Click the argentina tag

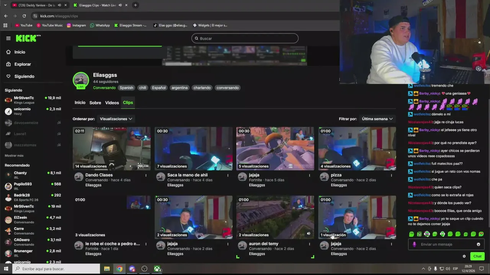tap(180, 88)
